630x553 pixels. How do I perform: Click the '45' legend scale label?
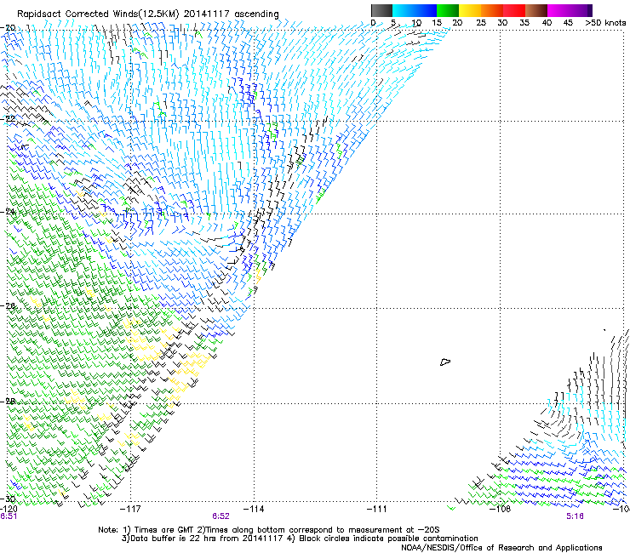[x=568, y=23]
